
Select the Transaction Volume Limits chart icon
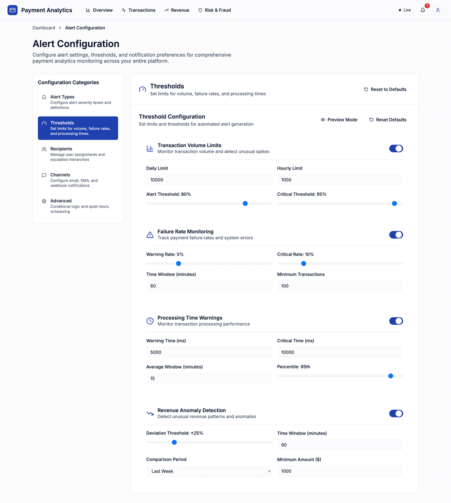tap(150, 148)
